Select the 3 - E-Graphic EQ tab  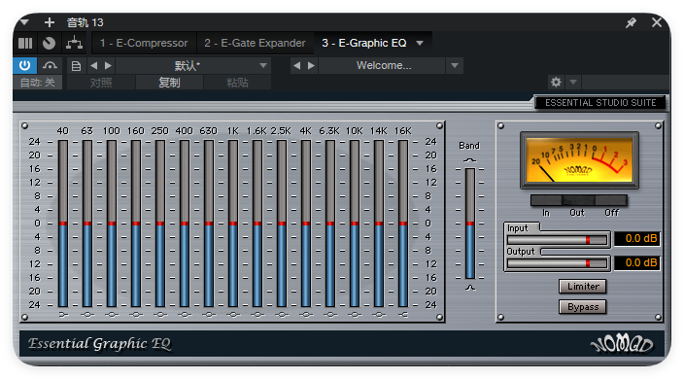364,43
